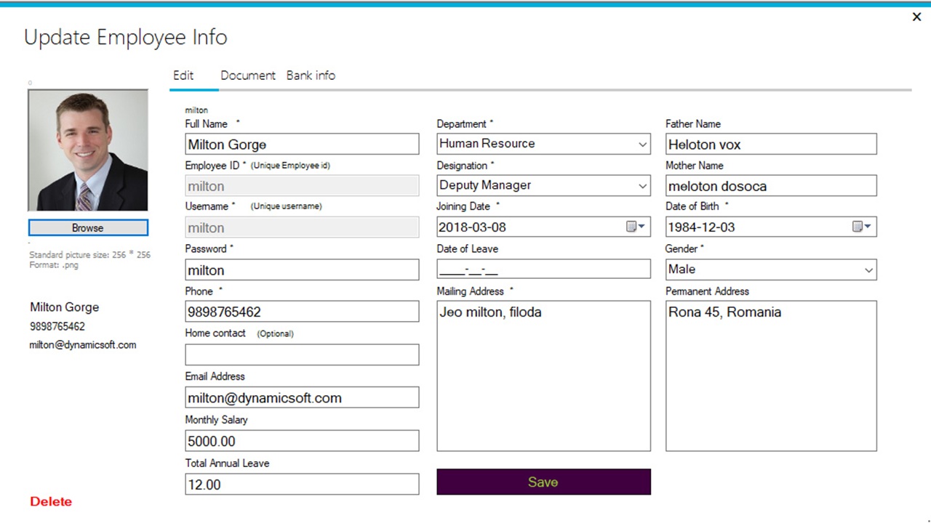The image size is (931, 523).
Task: Select the Edit tab
Action: point(183,75)
